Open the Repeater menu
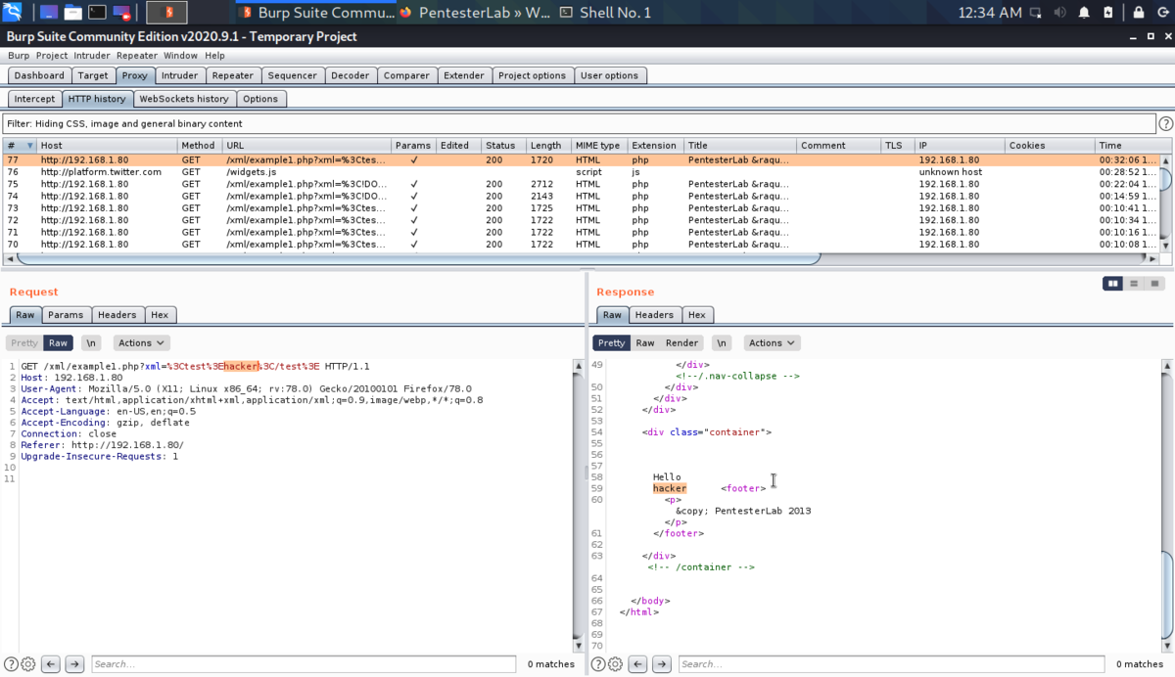Image resolution: width=1175 pixels, height=677 pixels. tap(137, 56)
